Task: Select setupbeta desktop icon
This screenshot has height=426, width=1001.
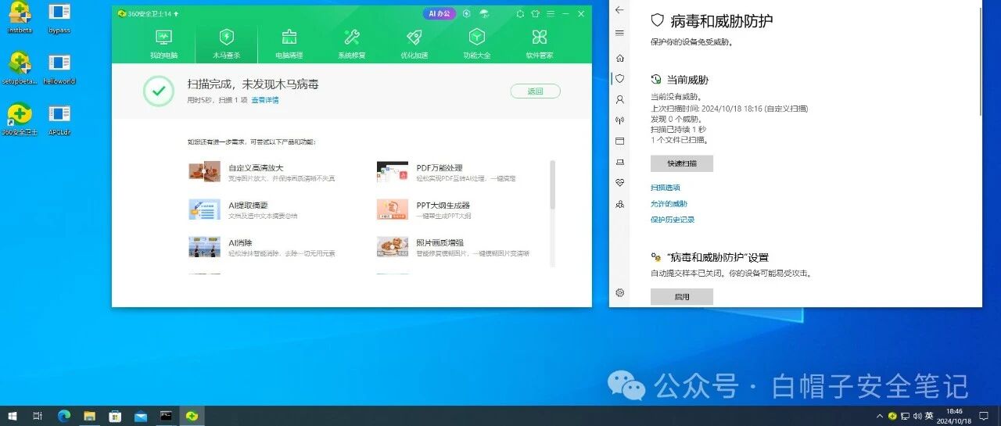Action: tap(20, 69)
